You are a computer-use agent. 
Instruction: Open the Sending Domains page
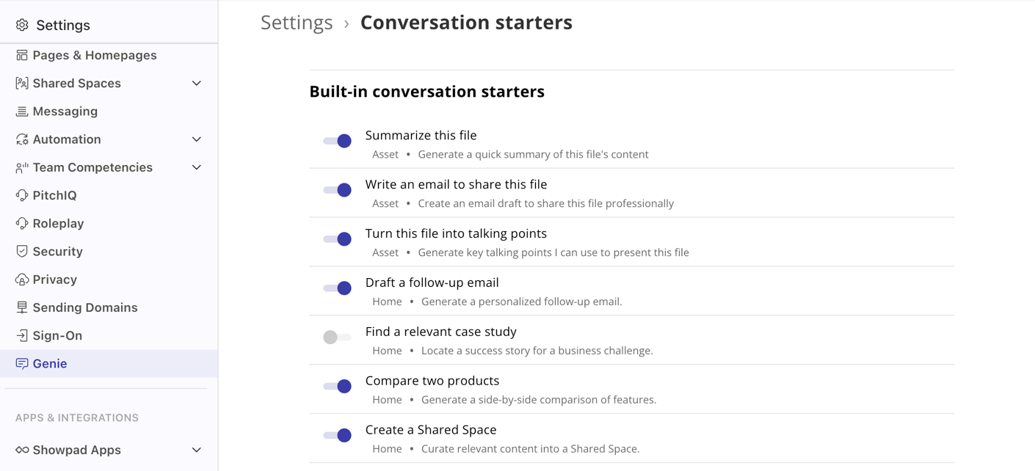[x=85, y=307]
